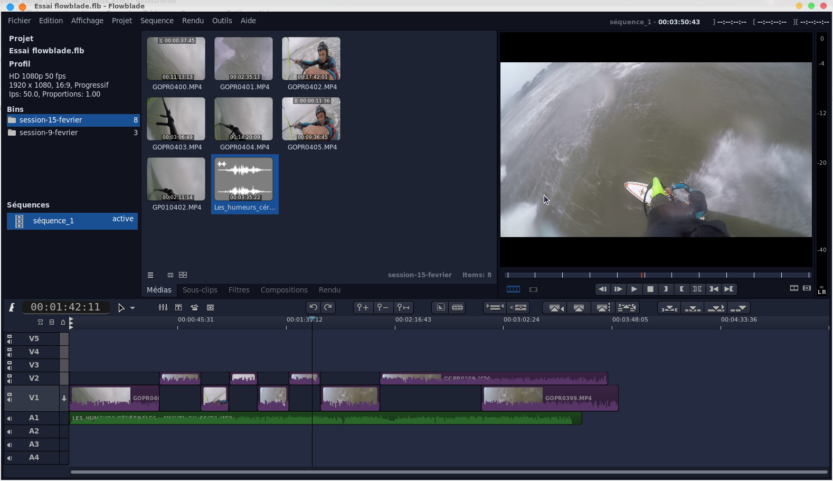The image size is (833, 481).
Task: Click the monitor position scrub bar
Action: (x=657, y=275)
